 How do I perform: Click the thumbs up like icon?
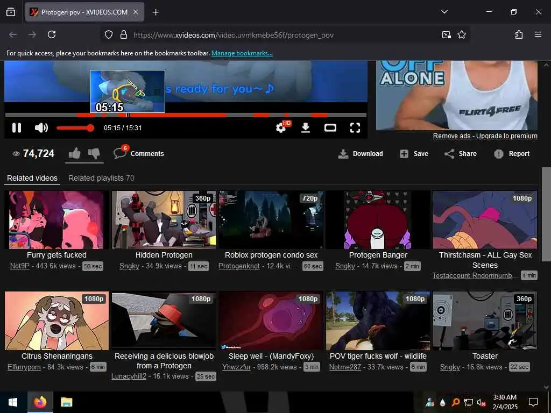(x=74, y=153)
